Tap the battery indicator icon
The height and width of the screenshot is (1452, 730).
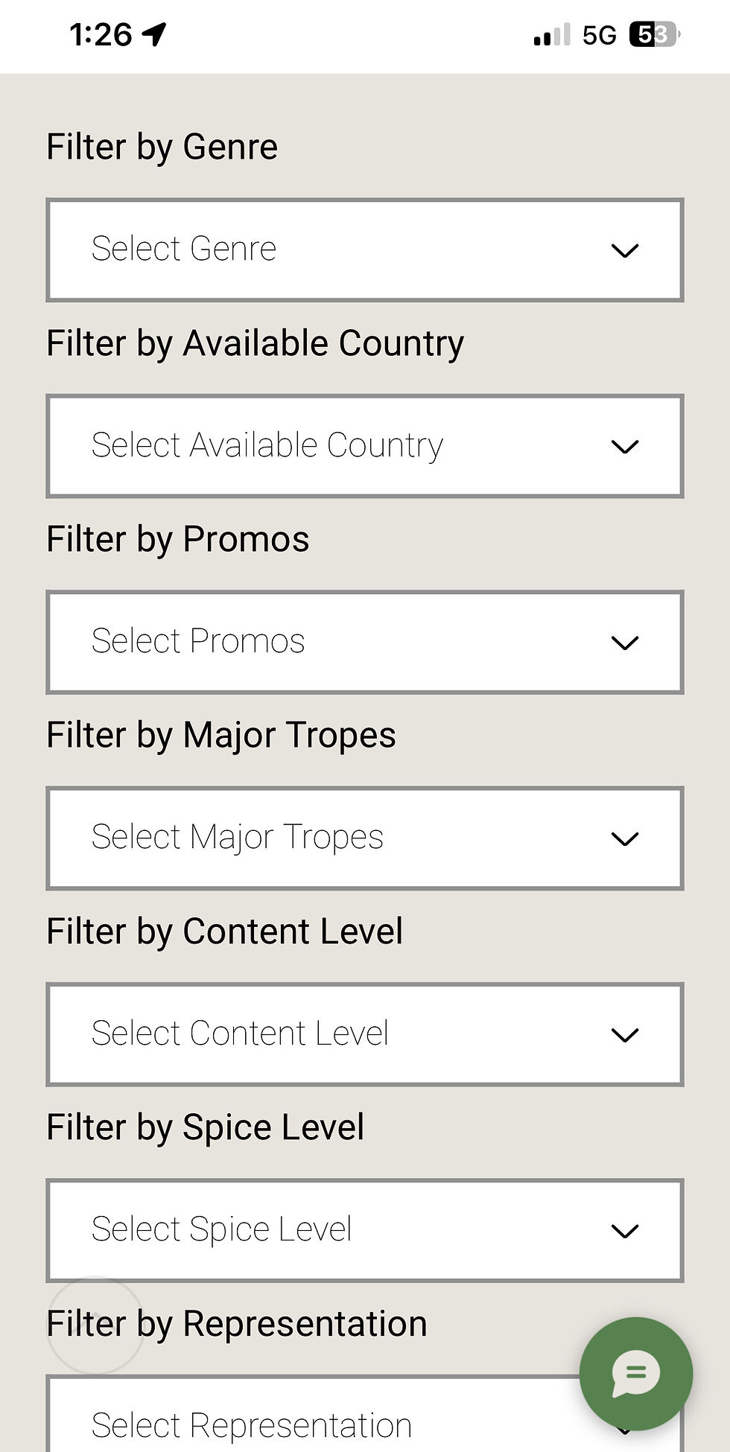coord(655,34)
